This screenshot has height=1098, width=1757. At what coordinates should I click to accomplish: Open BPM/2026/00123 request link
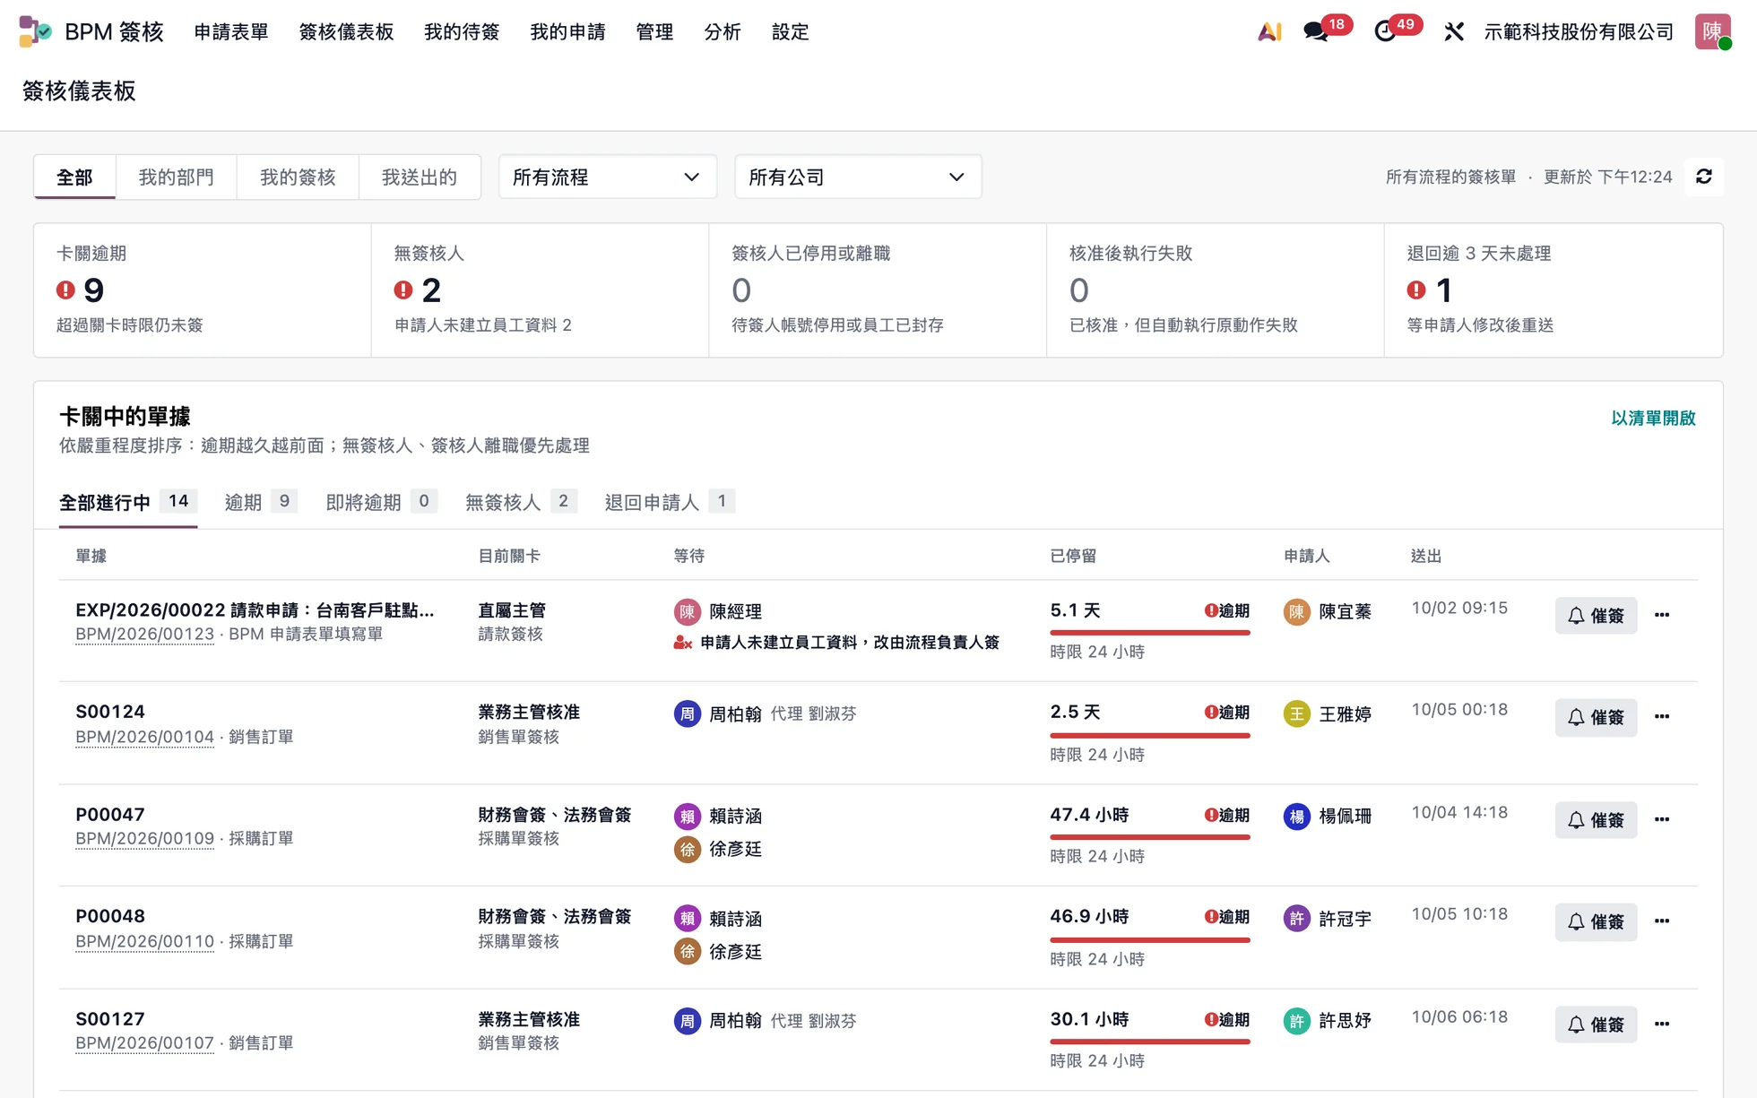[x=145, y=634]
